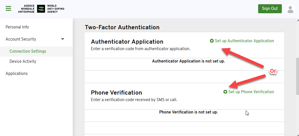The height and width of the screenshot is (136, 299).
Task: Click the Sign Out button
Action: 270,8
